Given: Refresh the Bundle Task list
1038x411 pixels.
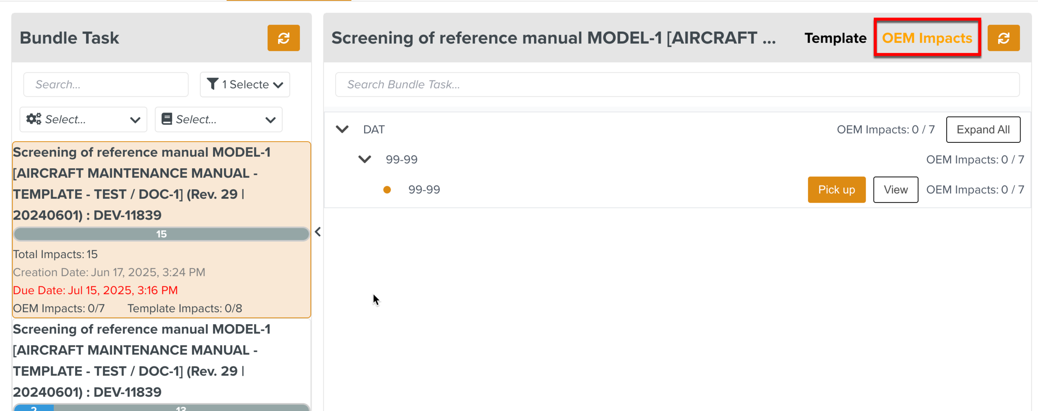Looking at the screenshot, I should click(284, 38).
